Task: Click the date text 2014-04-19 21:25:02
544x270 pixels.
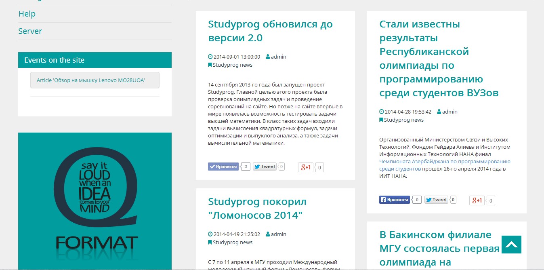Action: 237,234
